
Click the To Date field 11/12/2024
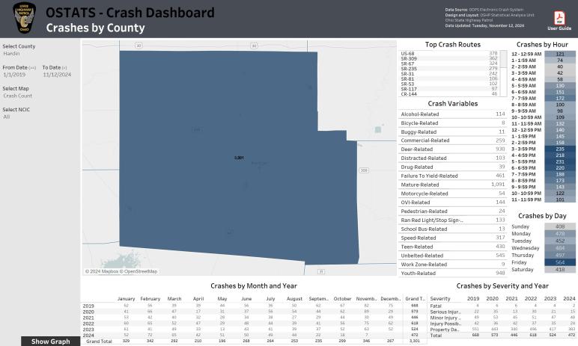pyautogui.click(x=55, y=75)
